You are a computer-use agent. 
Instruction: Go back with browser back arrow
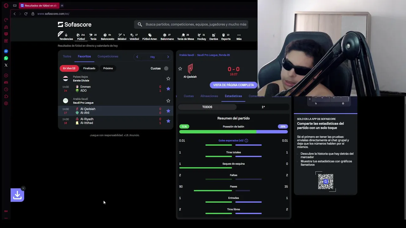click(14, 14)
